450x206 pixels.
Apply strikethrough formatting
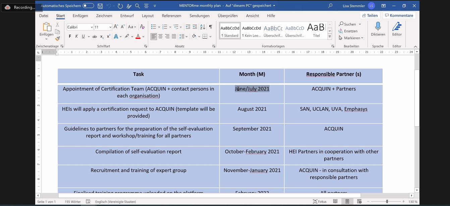point(95,37)
